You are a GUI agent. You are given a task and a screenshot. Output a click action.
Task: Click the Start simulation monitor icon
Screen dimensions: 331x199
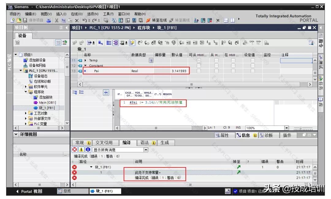pos(134,20)
